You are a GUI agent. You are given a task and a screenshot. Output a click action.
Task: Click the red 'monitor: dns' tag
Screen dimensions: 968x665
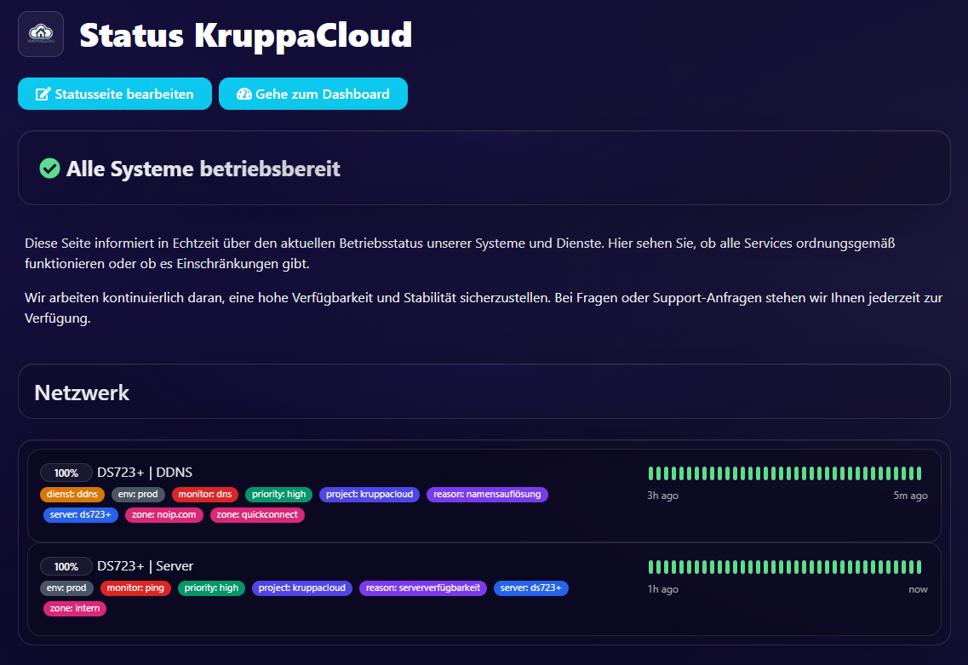(205, 494)
